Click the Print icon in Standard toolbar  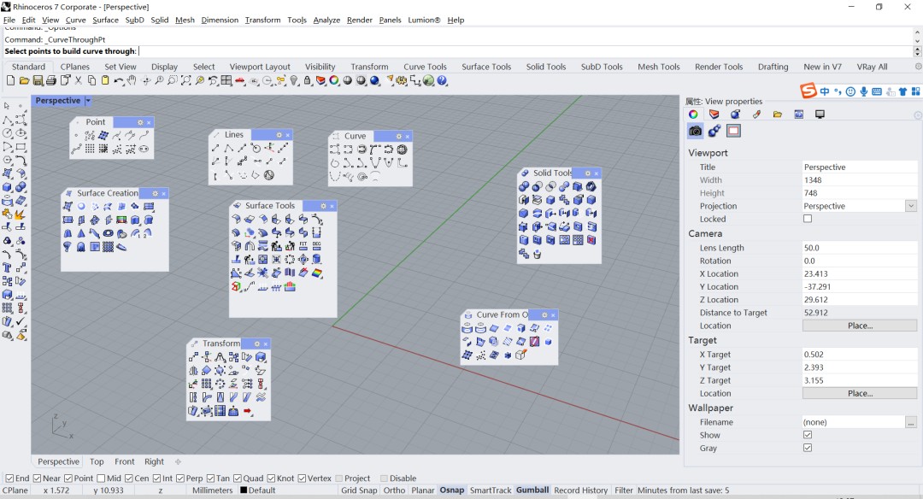click(x=50, y=80)
